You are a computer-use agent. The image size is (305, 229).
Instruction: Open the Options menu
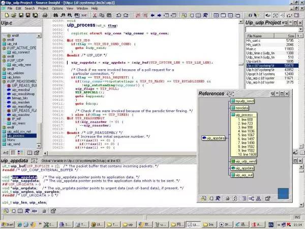(x=57, y=8)
